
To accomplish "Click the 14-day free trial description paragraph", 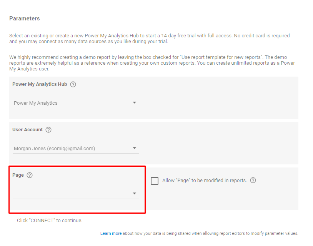I will 149,38.
